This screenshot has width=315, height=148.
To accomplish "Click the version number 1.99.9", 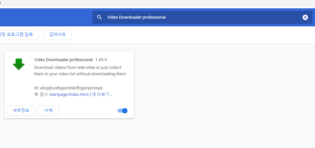I will pyautogui.click(x=101, y=60).
